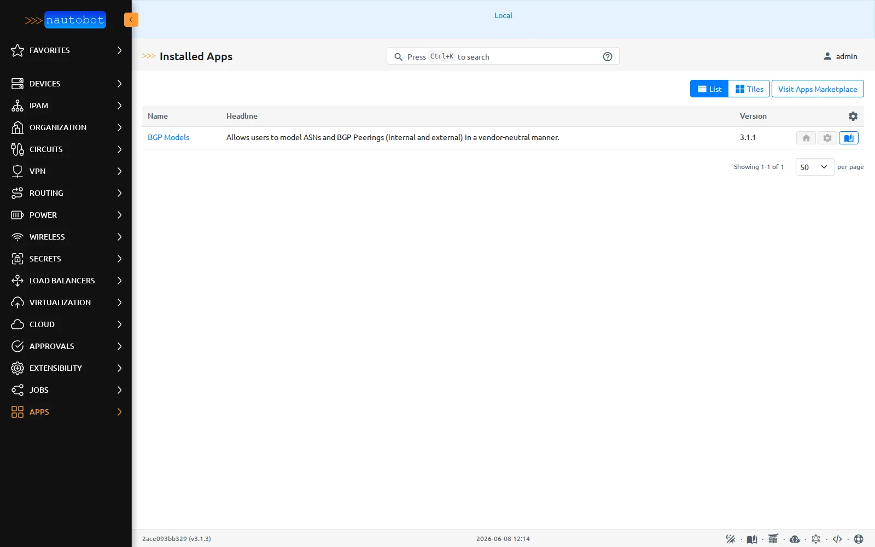
Task: Click the Approvals checkmark icon
Action: pyautogui.click(x=17, y=346)
